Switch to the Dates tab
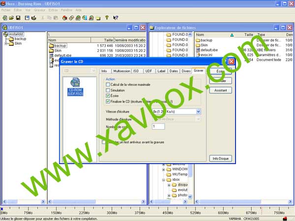The height and width of the screenshot is (221, 295). [x=174, y=71]
